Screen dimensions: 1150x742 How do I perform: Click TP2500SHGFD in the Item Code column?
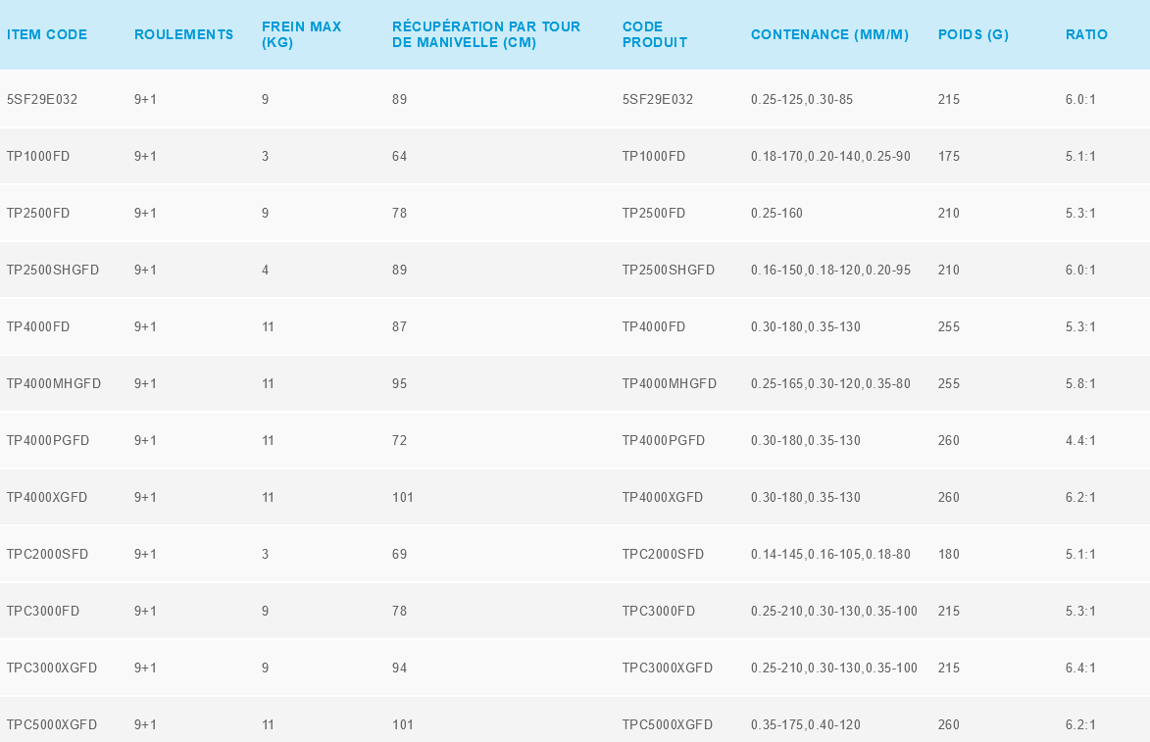pos(53,271)
